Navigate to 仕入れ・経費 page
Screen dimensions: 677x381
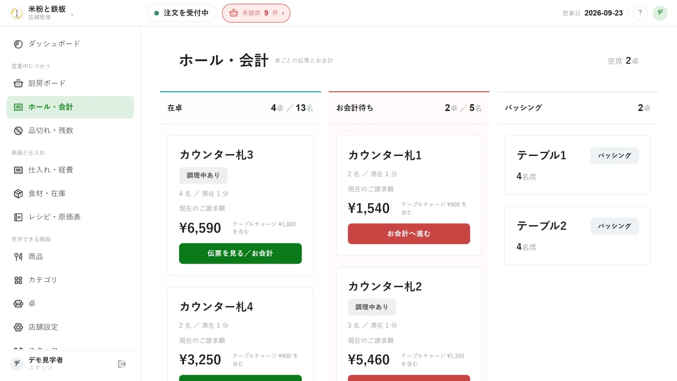point(70,170)
